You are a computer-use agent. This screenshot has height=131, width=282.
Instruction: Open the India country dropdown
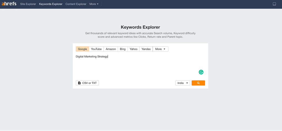[x=183, y=83]
